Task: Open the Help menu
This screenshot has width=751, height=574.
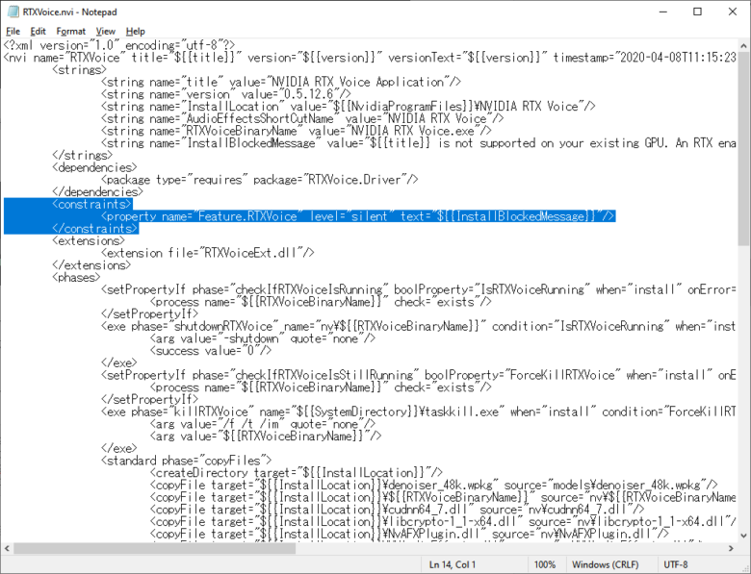Action: tap(136, 32)
